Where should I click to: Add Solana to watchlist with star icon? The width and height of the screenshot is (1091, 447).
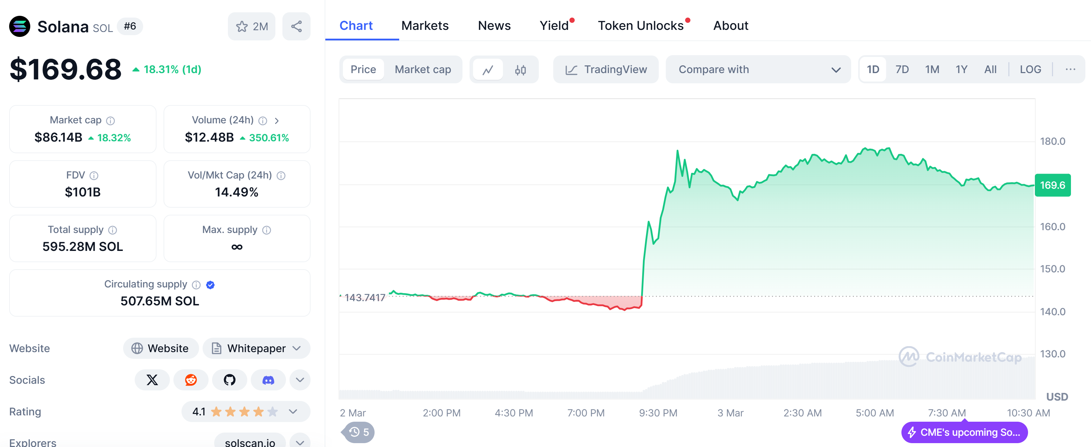click(x=251, y=26)
